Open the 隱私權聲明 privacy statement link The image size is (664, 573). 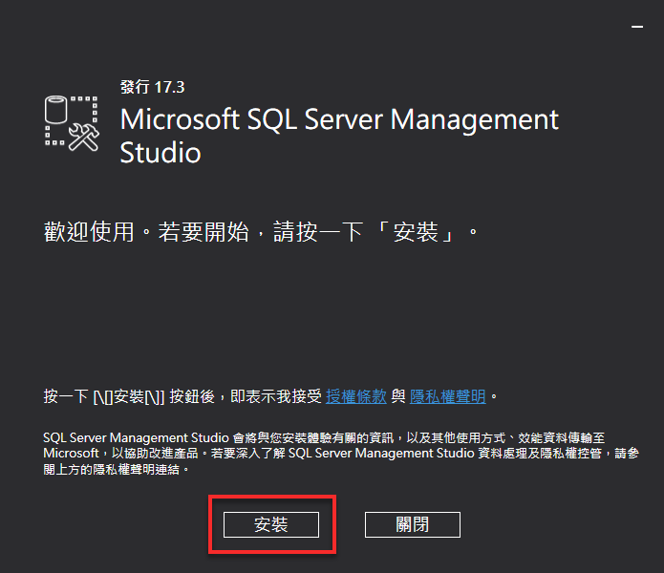click(448, 396)
